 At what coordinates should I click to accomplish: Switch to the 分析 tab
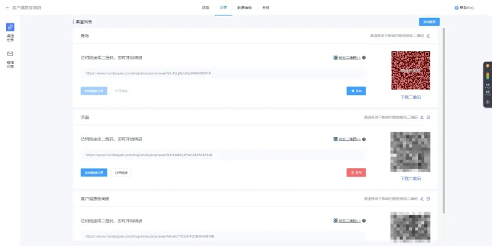click(266, 8)
